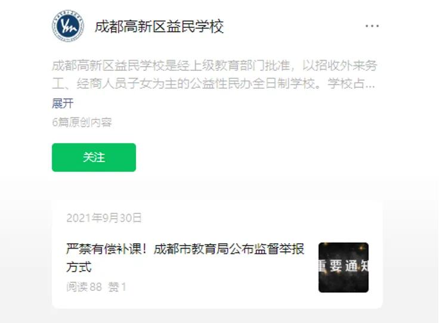Click the golden sparkle on thumbnail top
The height and width of the screenshot is (323, 439).
click(x=363, y=247)
